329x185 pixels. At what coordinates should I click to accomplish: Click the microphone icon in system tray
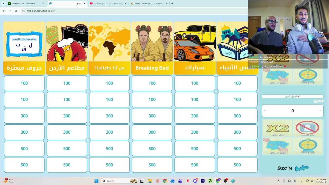[295, 181]
